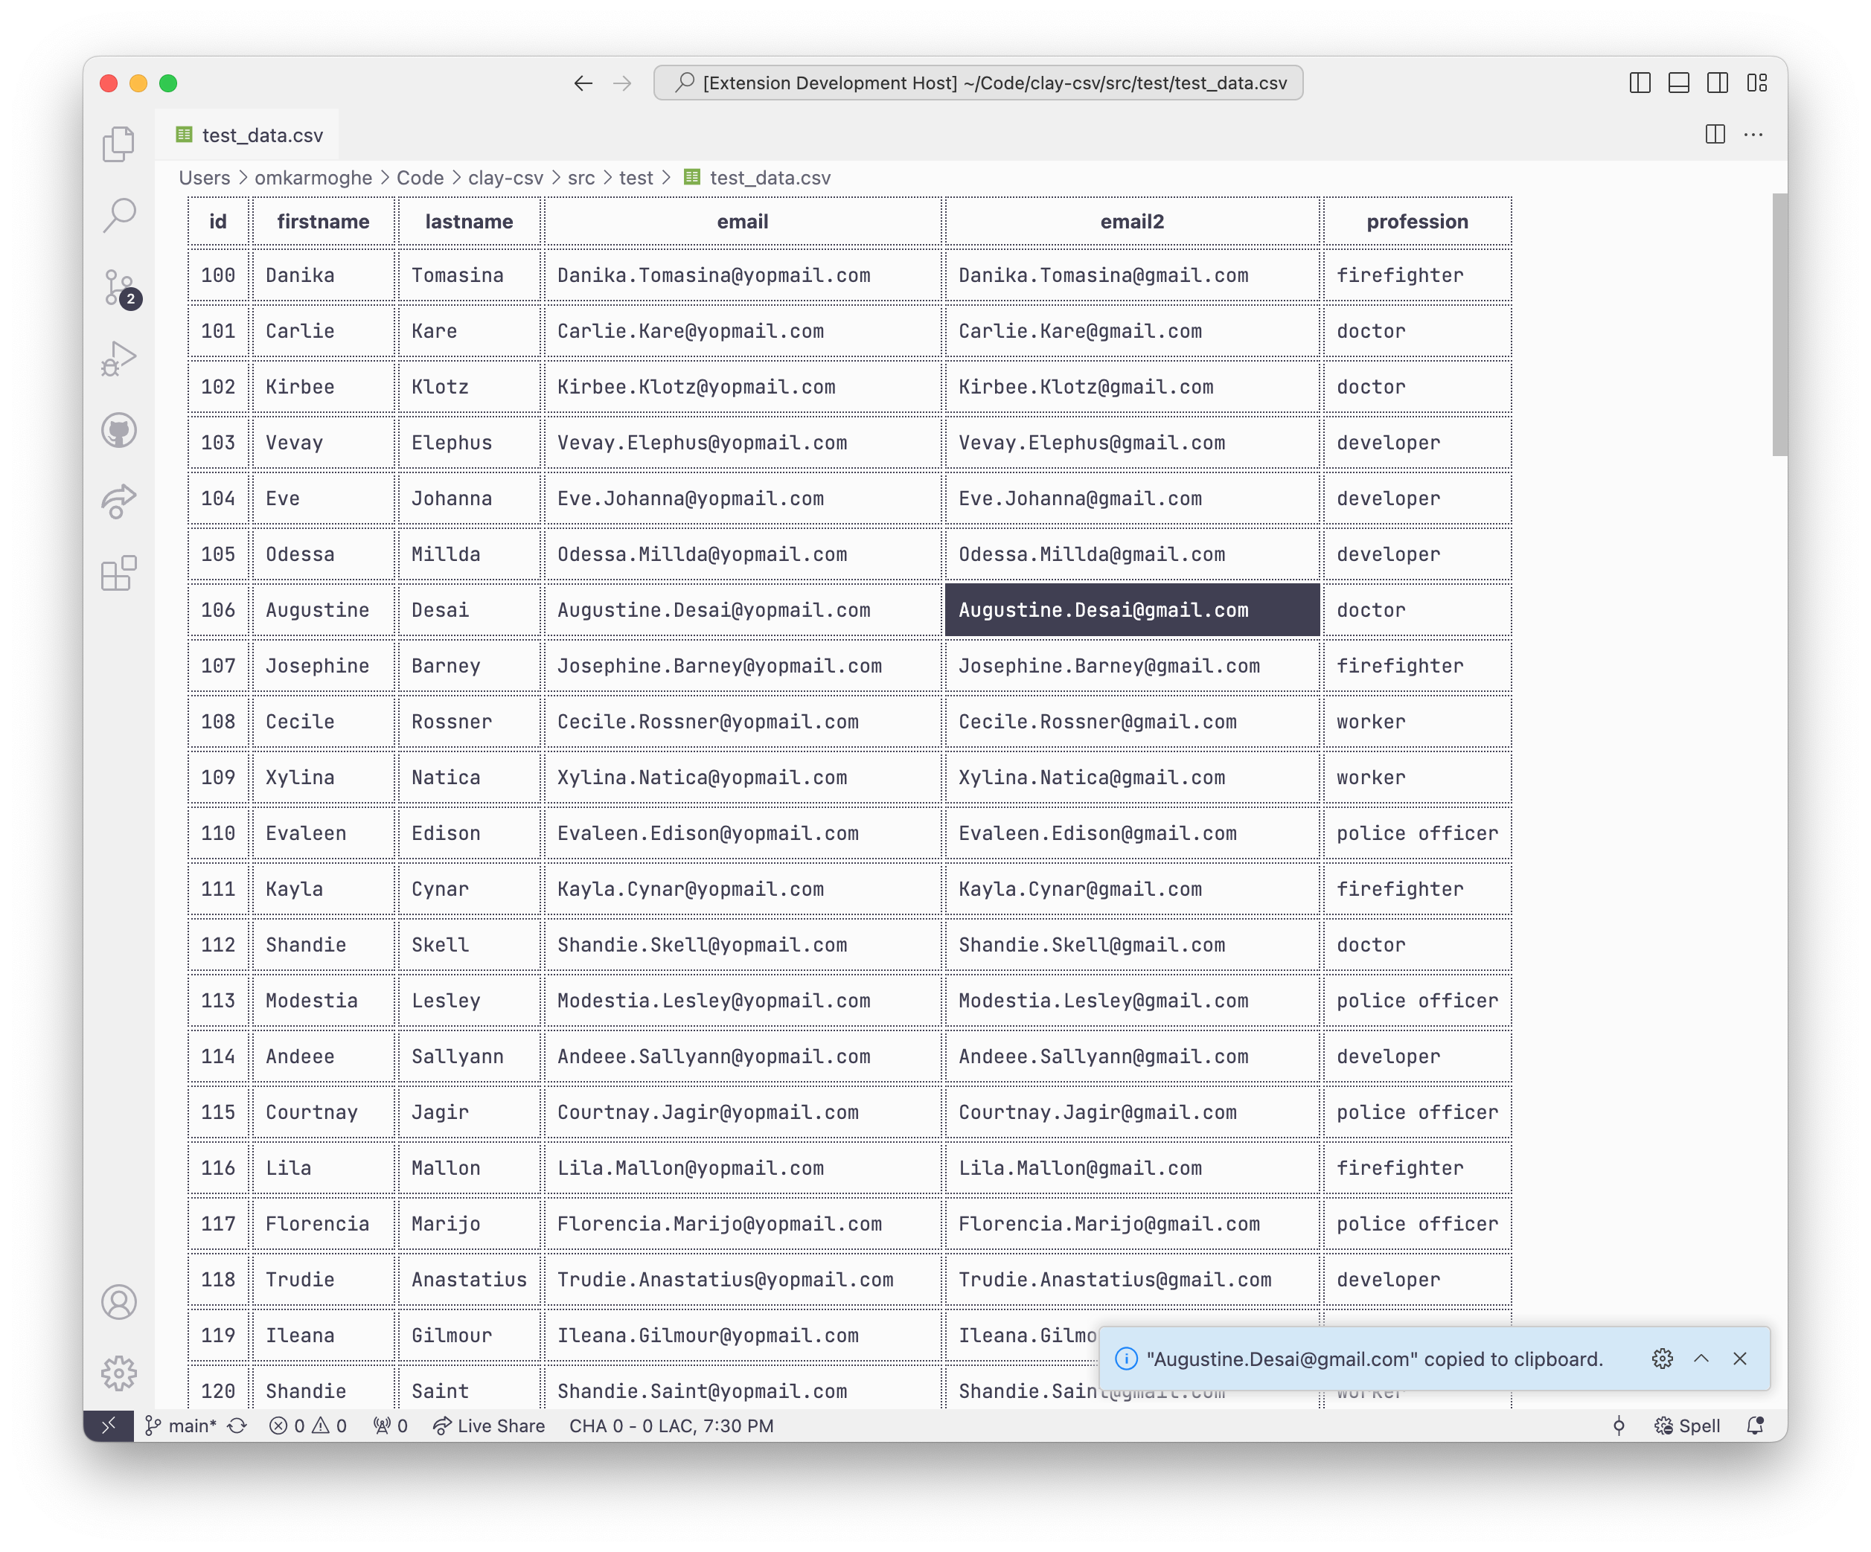Open the GitHub view in activity bar
Viewport: 1871px width, 1552px height.
(118, 432)
